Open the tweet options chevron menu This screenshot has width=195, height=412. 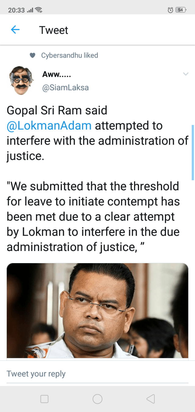[186, 74]
